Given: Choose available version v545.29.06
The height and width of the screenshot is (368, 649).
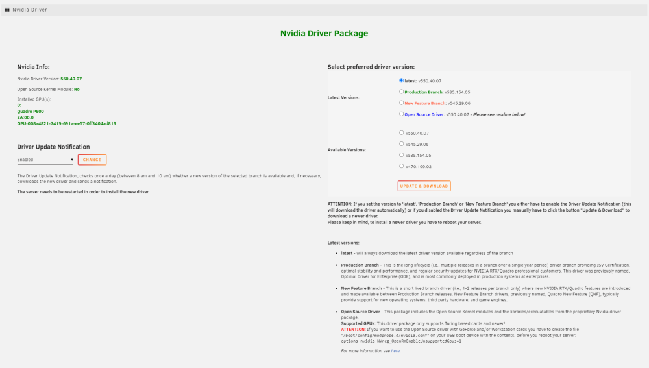Looking at the screenshot, I should [401, 144].
